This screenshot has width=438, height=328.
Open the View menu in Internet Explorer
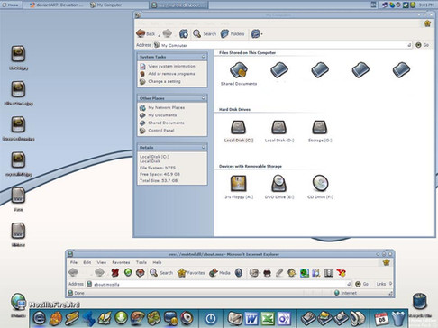click(102, 262)
